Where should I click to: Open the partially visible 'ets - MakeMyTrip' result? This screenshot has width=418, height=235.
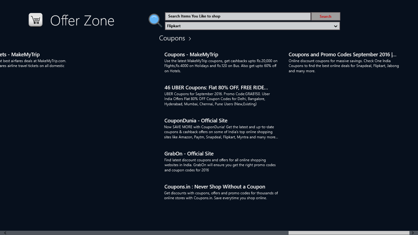(x=20, y=54)
